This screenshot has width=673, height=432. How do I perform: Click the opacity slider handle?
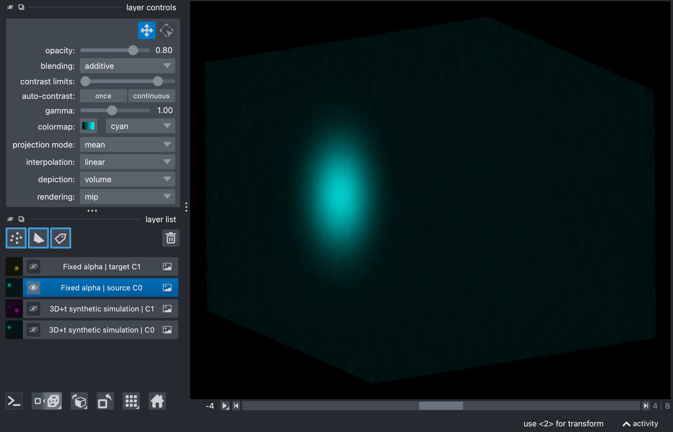[x=133, y=50]
